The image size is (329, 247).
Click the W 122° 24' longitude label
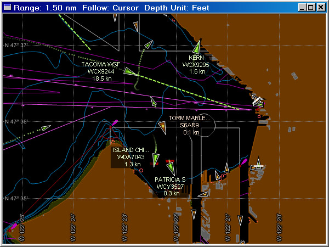tap(73, 228)
